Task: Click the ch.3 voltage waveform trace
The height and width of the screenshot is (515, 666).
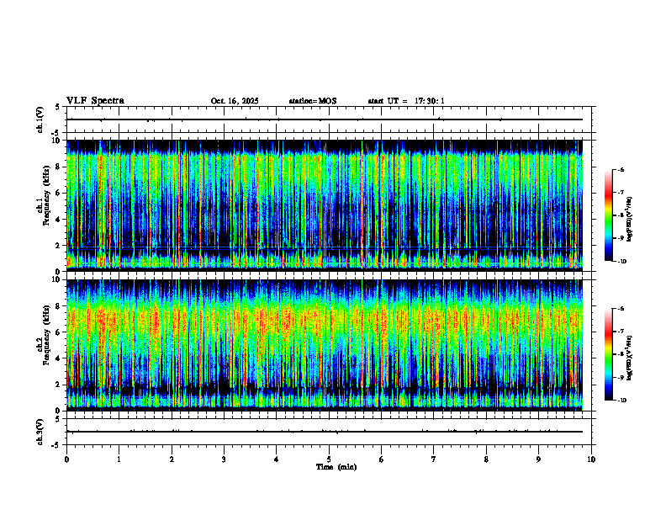Action: click(x=324, y=432)
